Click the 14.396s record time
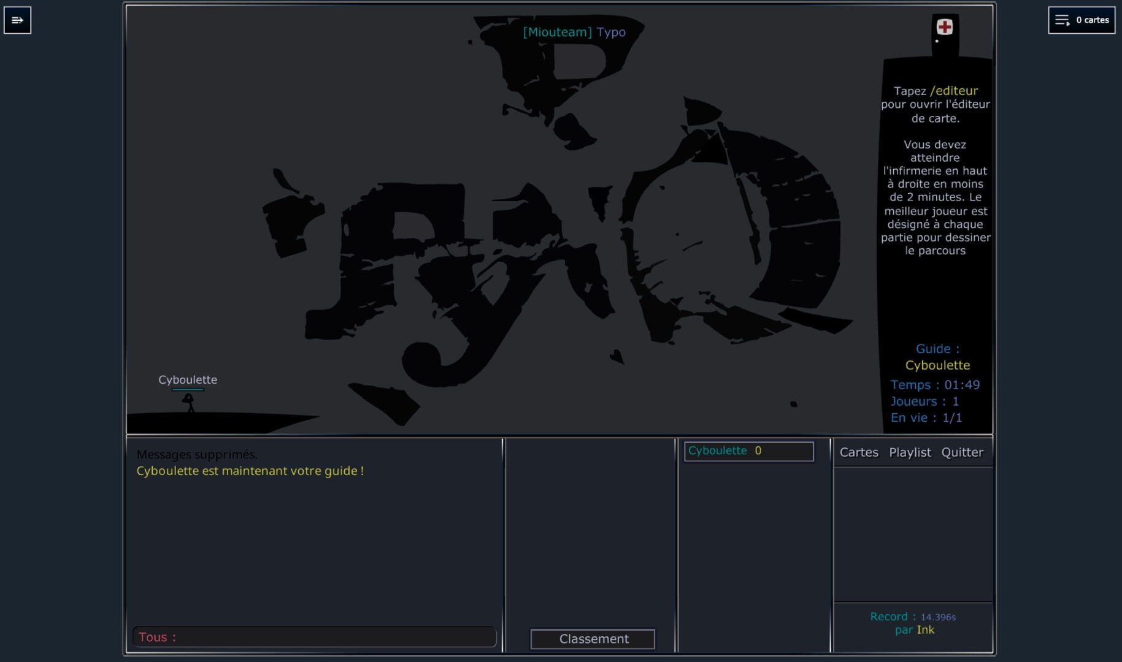The width and height of the screenshot is (1122, 662). (938, 617)
